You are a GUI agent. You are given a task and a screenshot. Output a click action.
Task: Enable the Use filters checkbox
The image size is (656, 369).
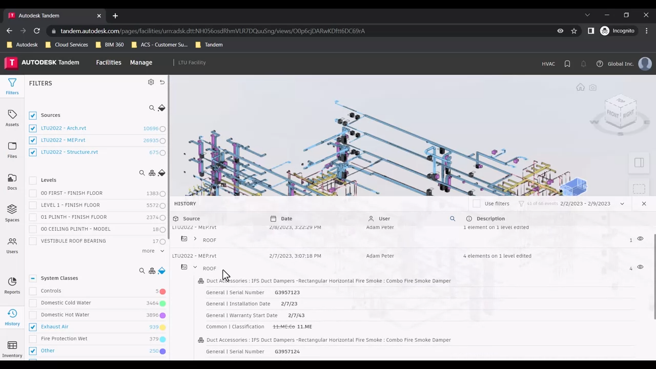click(x=477, y=204)
